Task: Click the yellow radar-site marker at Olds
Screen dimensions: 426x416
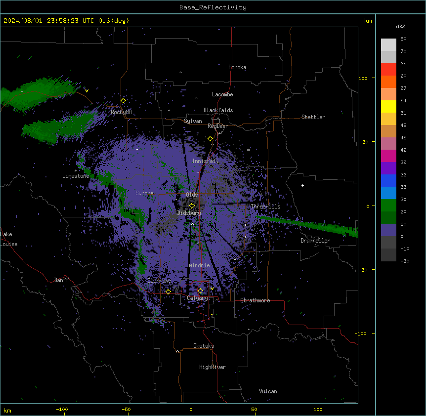Action: tap(192, 206)
